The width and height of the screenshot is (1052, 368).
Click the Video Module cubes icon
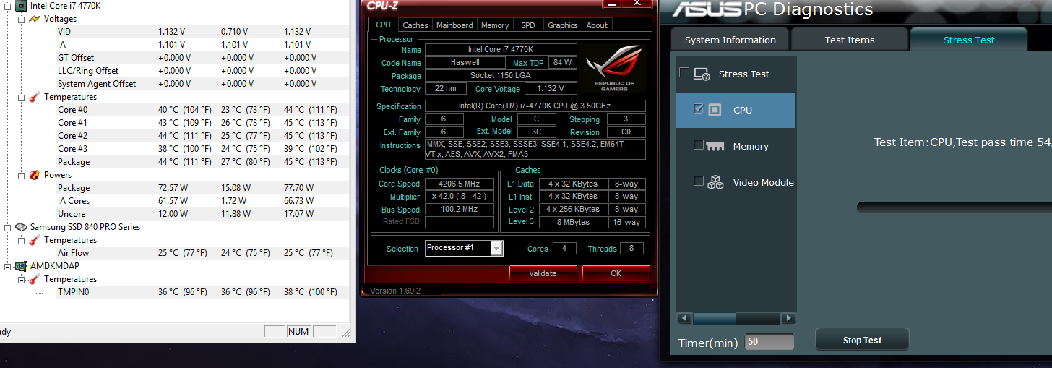715,182
